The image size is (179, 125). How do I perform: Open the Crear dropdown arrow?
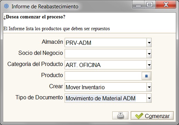coord(149,87)
